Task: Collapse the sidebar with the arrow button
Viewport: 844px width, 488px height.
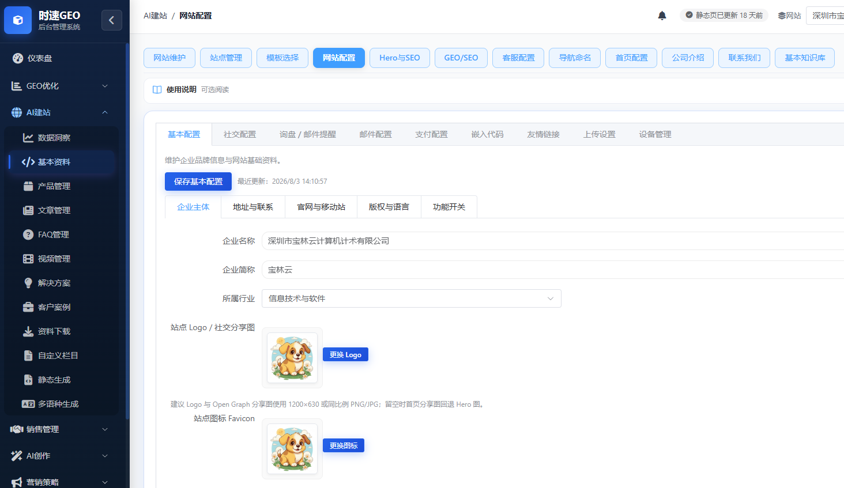Action: (x=112, y=20)
